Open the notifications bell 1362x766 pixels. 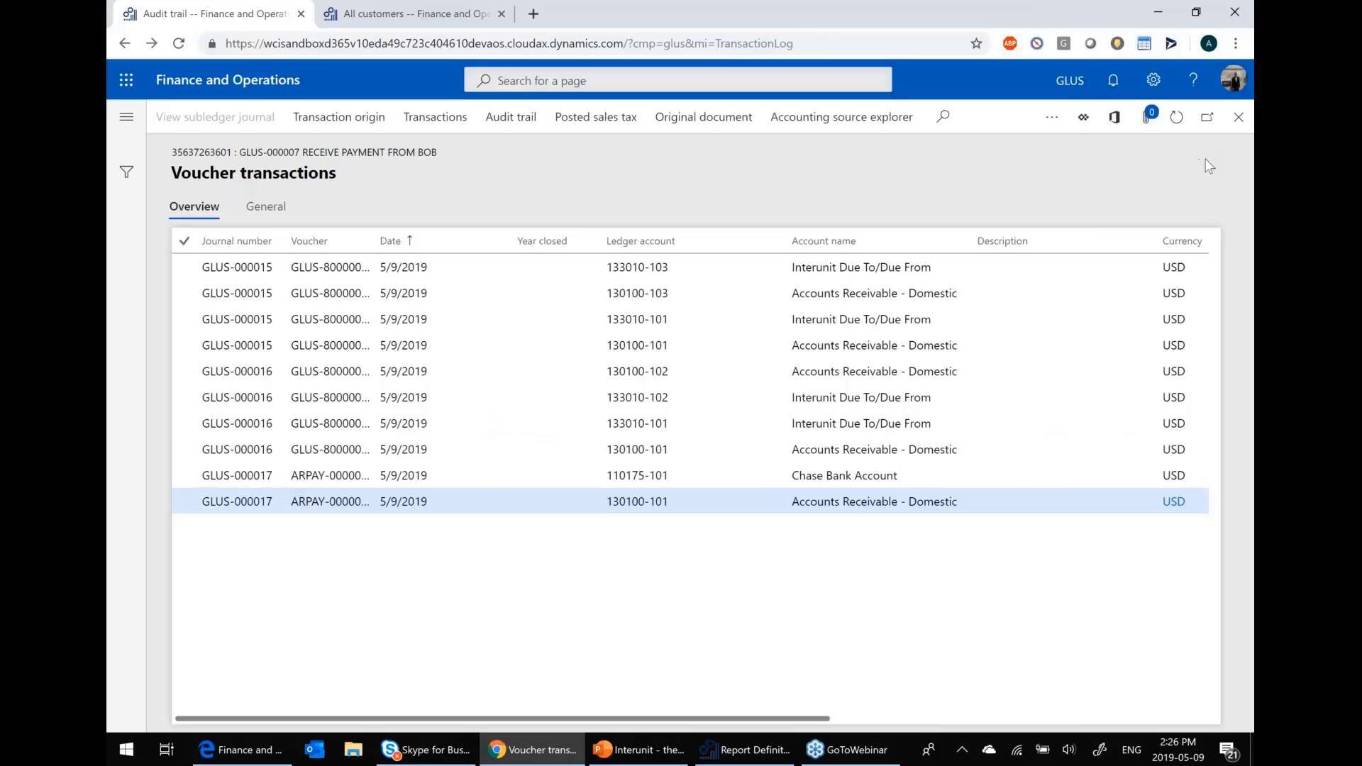pyautogui.click(x=1112, y=79)
